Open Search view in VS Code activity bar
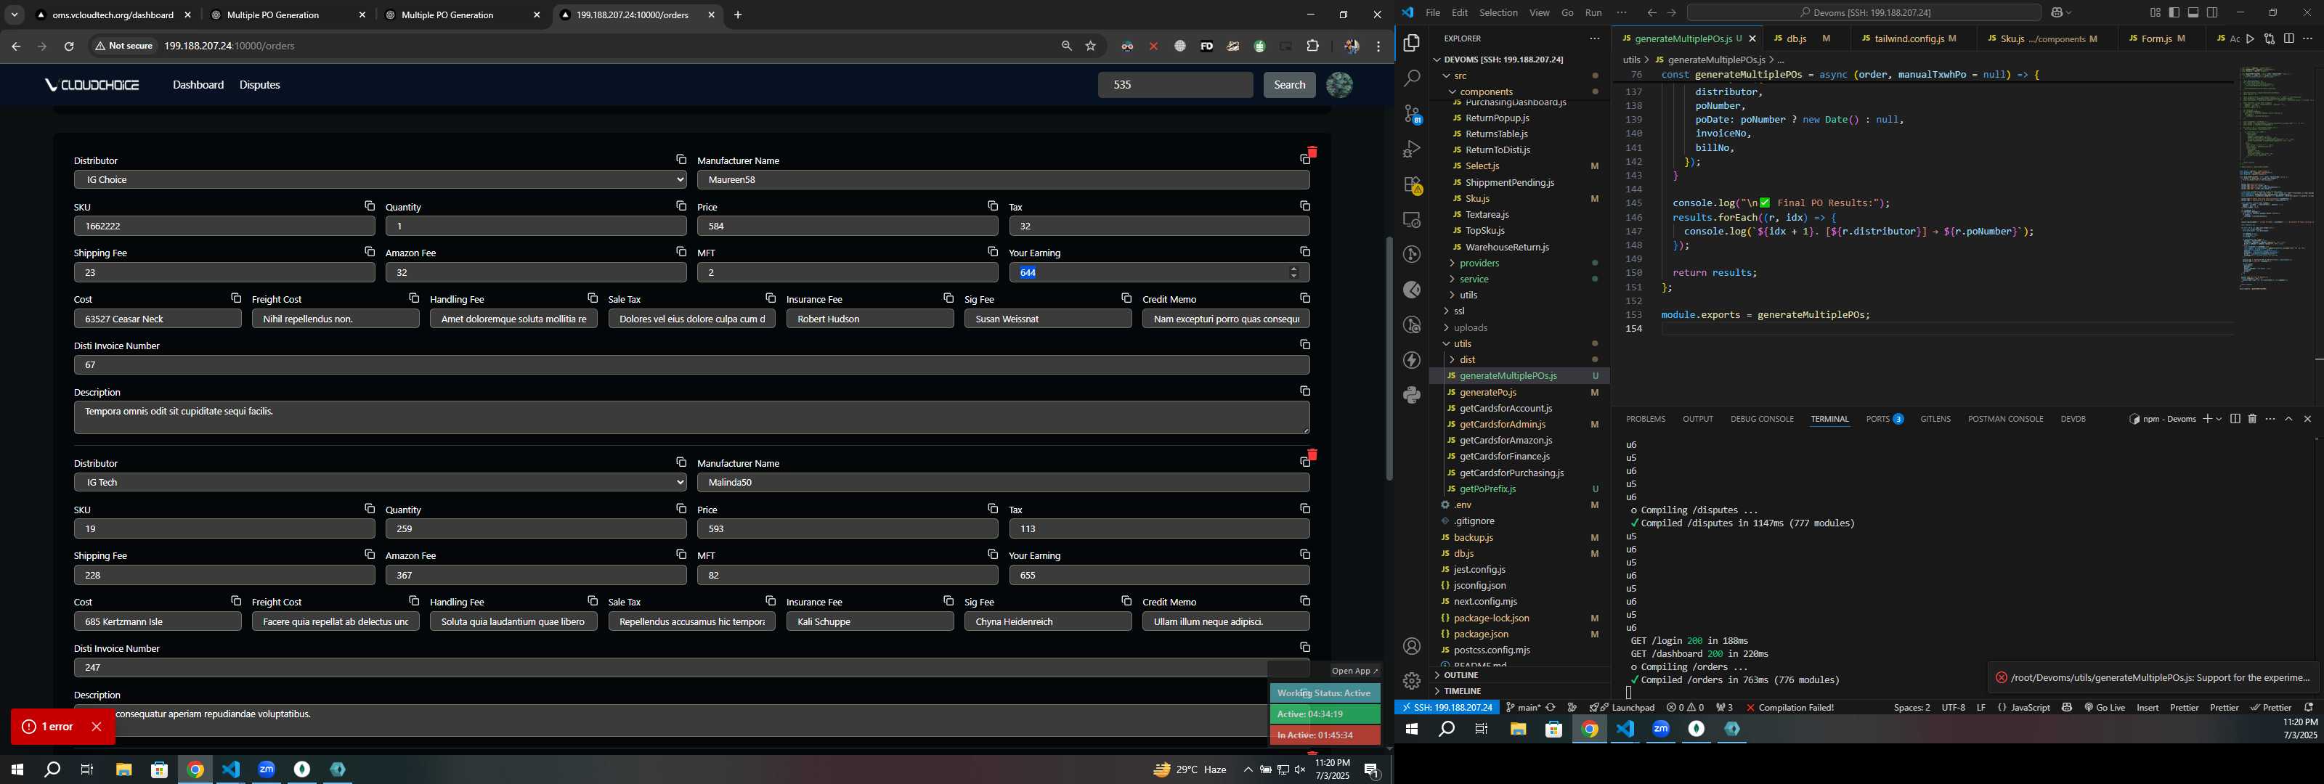Screen dimensions: 2324x784 1412,78
